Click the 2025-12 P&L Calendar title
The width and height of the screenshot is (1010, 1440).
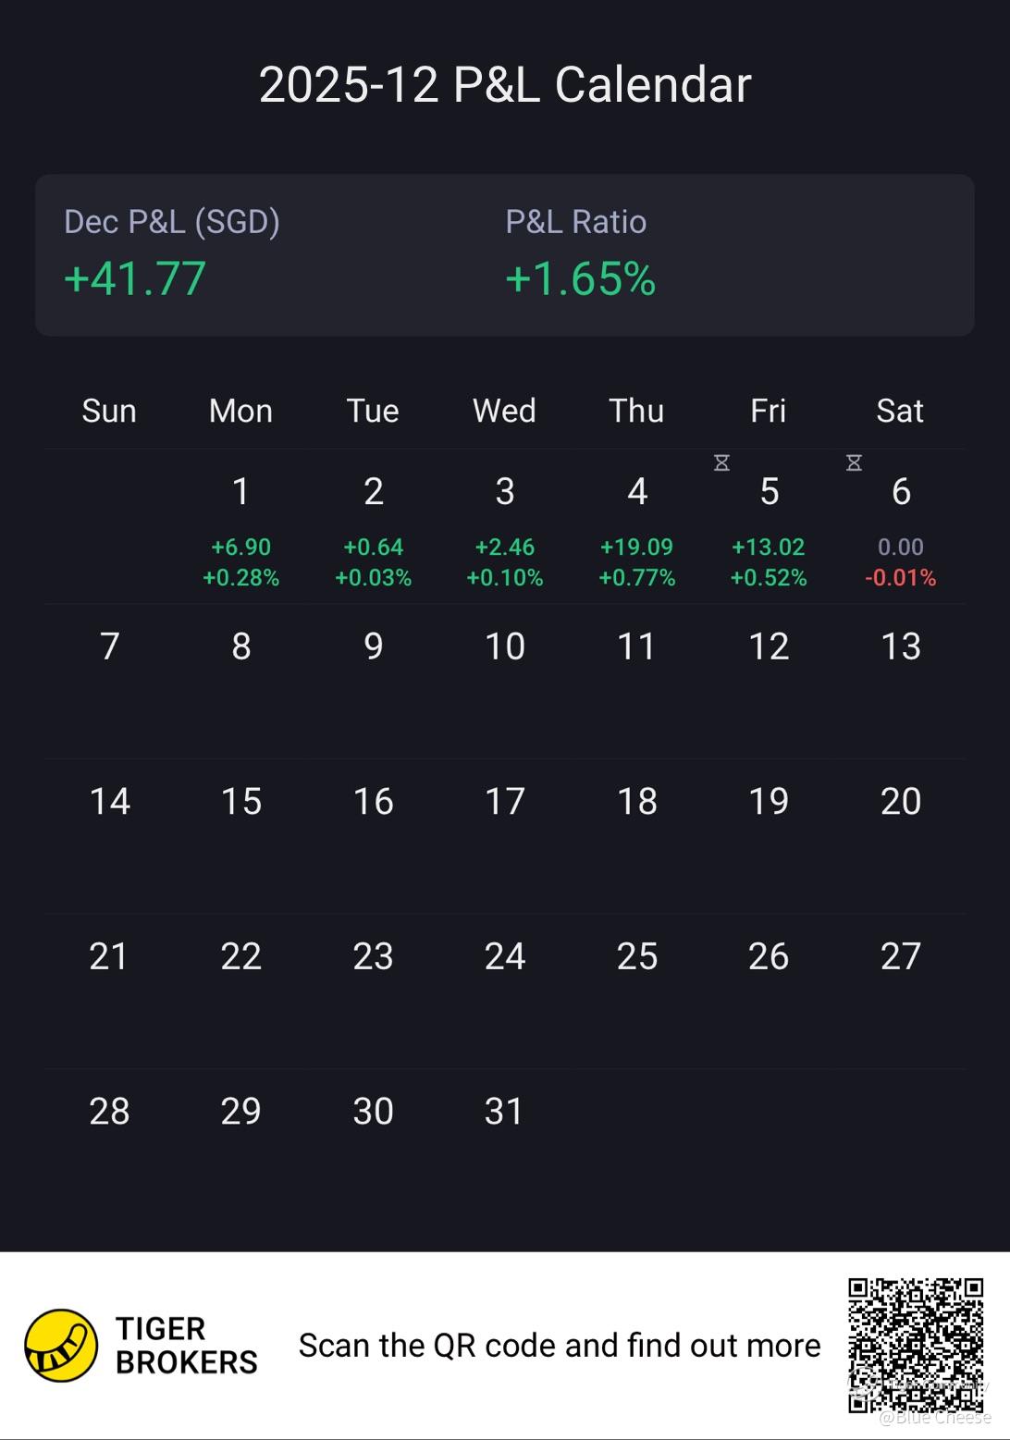pos(505,85)
